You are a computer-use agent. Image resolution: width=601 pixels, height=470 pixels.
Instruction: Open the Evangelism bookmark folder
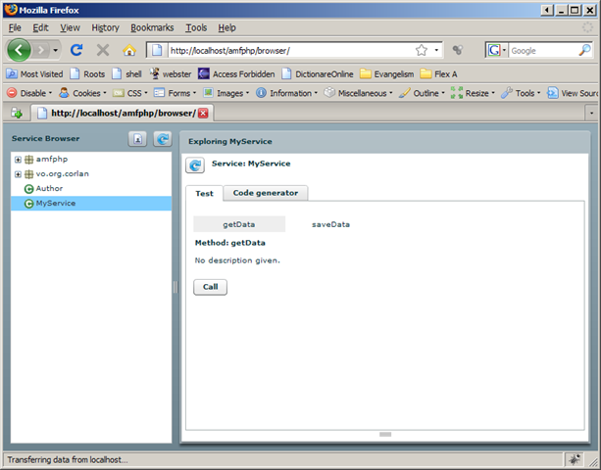pos(387,73)
